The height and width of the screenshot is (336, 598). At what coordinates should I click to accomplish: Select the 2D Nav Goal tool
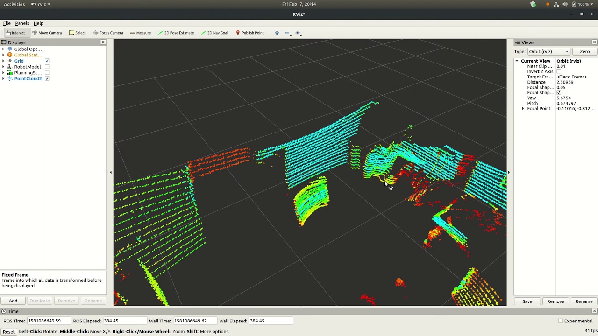(214, 33)
